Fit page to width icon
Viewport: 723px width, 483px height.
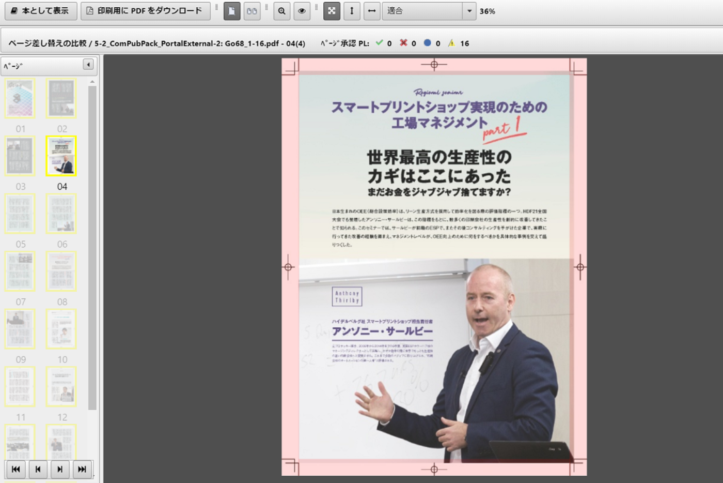371,11
